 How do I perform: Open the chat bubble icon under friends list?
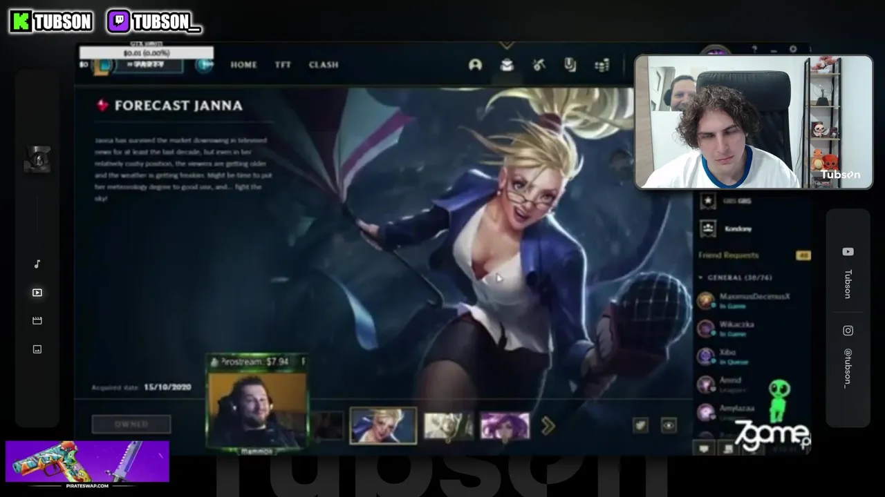coord(704,449)
